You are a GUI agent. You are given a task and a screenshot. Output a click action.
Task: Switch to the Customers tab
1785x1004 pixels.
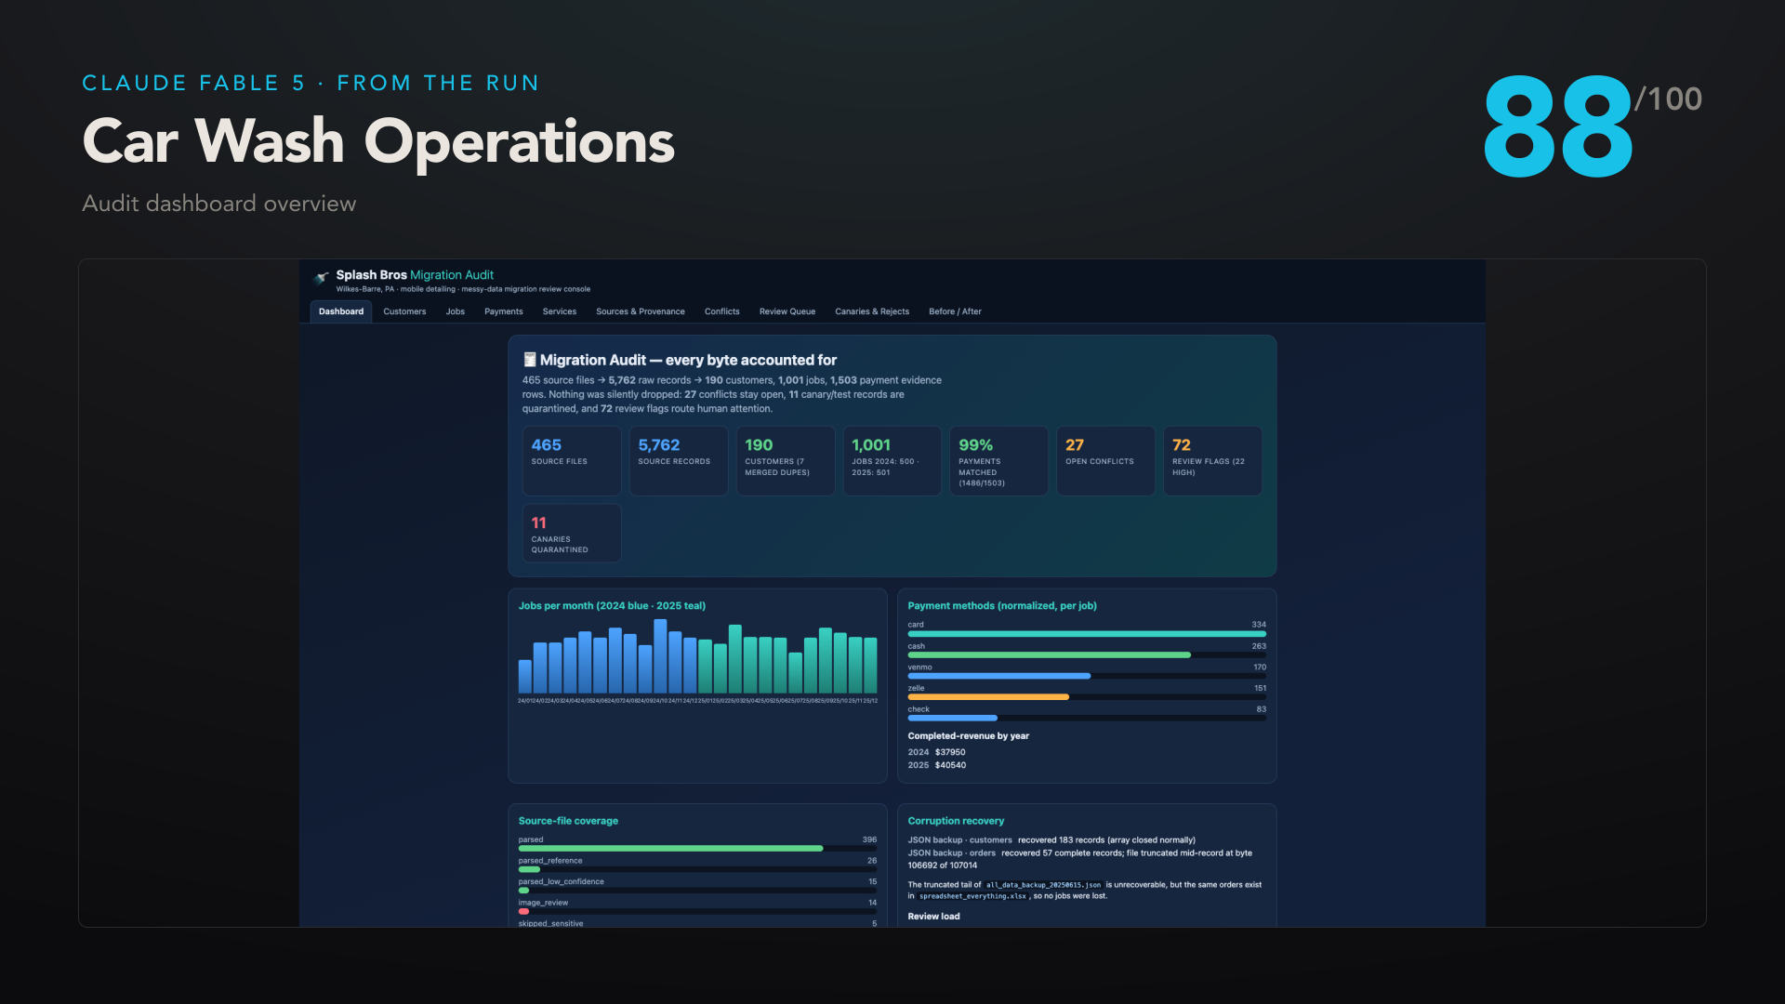pos(404,311)
